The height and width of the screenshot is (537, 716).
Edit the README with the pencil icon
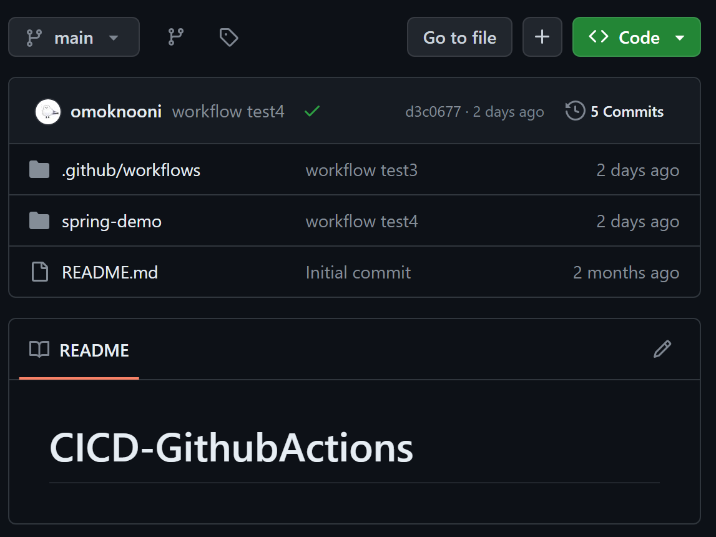pos(662,349)
